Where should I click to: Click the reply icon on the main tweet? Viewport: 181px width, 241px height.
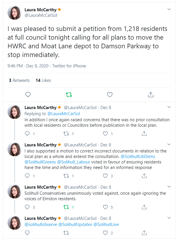(28, 95)
